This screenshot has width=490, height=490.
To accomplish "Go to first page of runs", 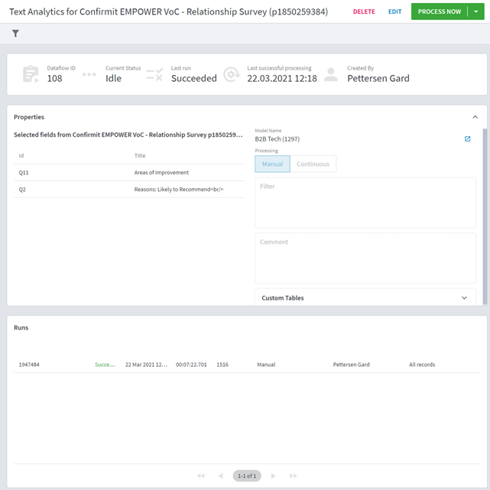I will (200, 475).
